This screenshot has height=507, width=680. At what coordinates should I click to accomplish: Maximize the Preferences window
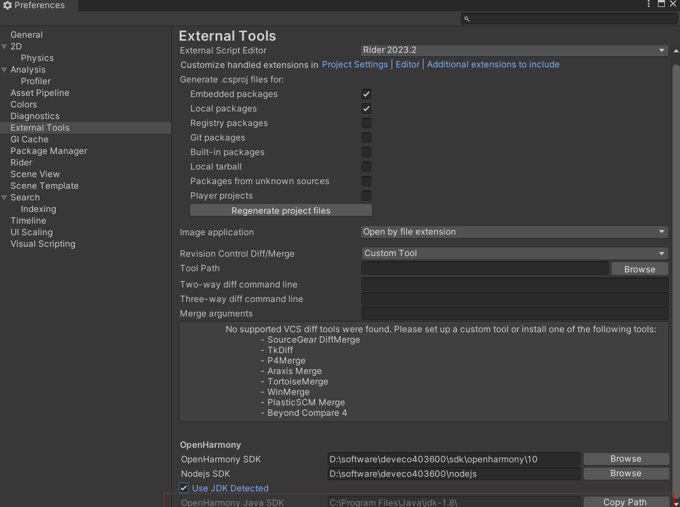tap(661, 4)
